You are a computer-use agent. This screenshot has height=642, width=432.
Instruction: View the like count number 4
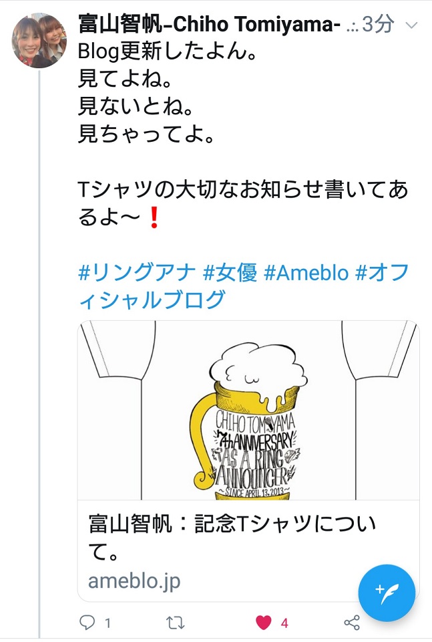[284, 623]
